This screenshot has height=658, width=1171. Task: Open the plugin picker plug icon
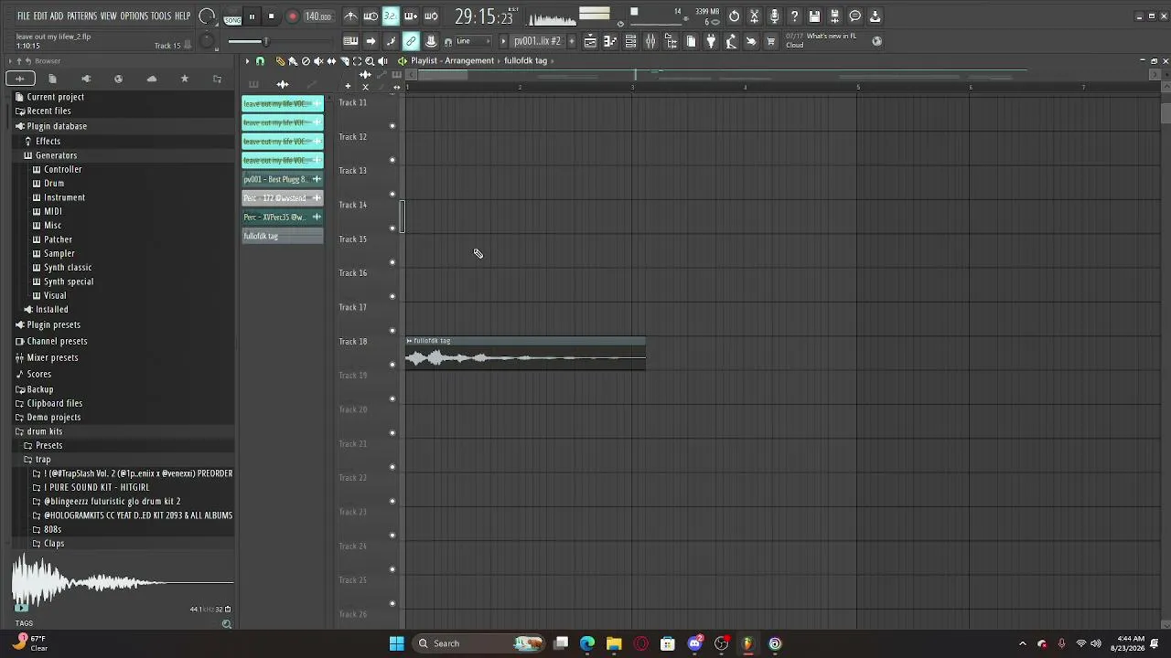(711, 41)
